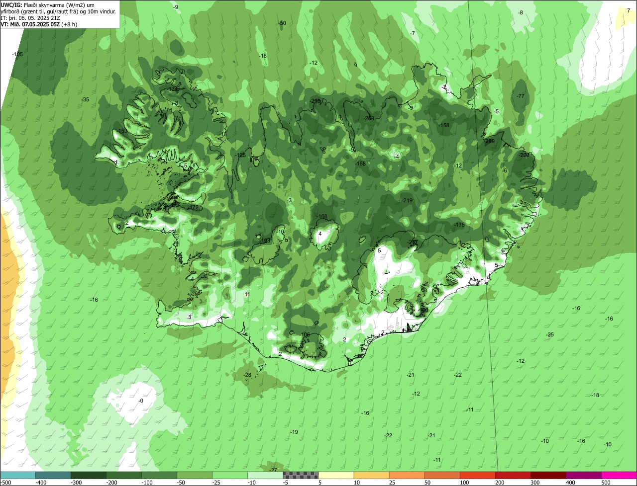637x486 pixels.
Task: Select the '-19' value on the map
Action: (294, 432)
